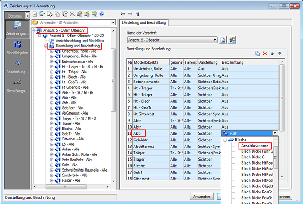Viewport: 303px width, 204px height.
Task: Click the Modellobjekte column header
Action: click(x=151, y=62)
